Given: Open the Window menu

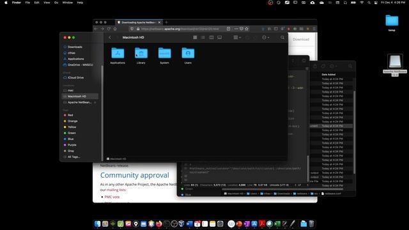Looking at the screenshot, I should 67,3.
